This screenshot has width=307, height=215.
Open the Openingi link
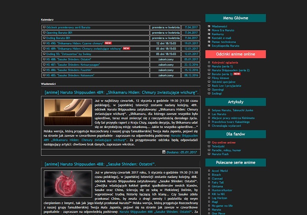[x=218, y=90]
